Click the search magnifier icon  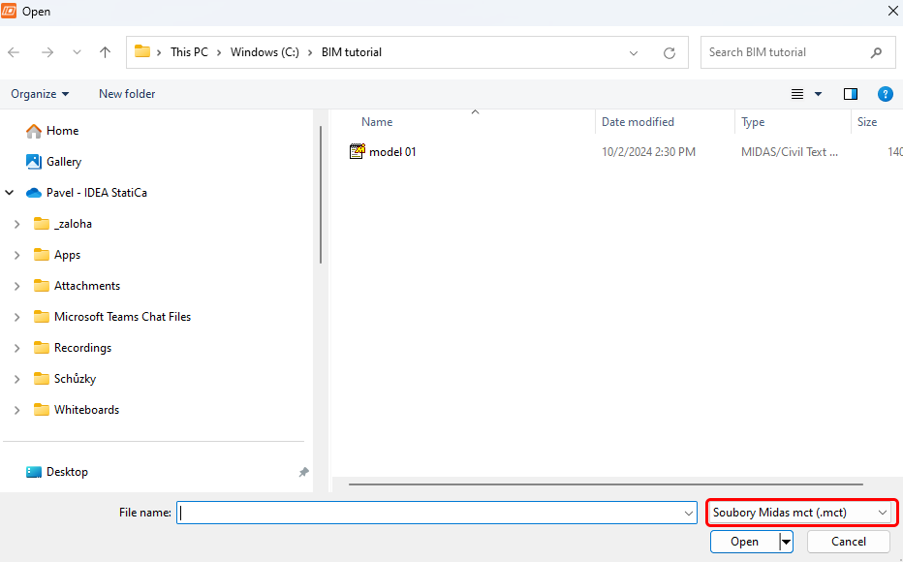pos(876,52)
